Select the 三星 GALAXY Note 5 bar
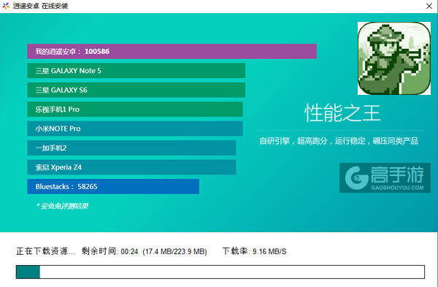Viewport: 438px width, 287px height. (136, 71)
